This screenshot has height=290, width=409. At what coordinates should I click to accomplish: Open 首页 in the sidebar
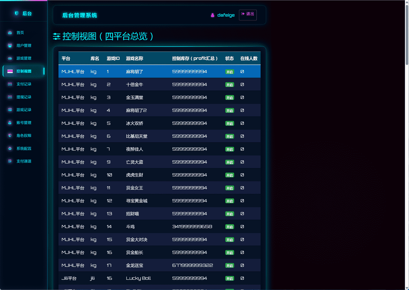click(24, 33)
